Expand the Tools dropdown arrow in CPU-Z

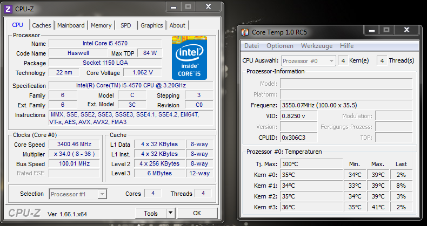[x=170, y=213]
